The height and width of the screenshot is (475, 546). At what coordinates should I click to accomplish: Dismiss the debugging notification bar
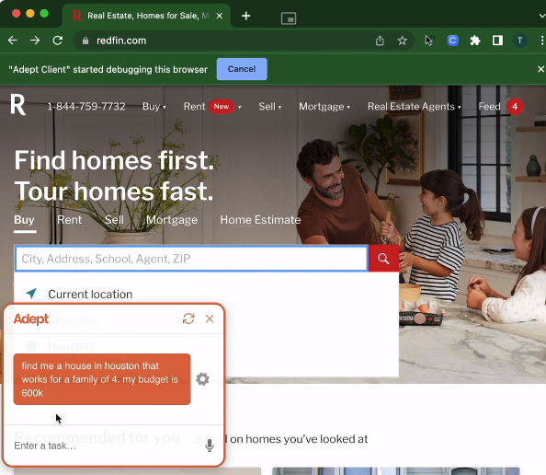click(x=540, y=69)
